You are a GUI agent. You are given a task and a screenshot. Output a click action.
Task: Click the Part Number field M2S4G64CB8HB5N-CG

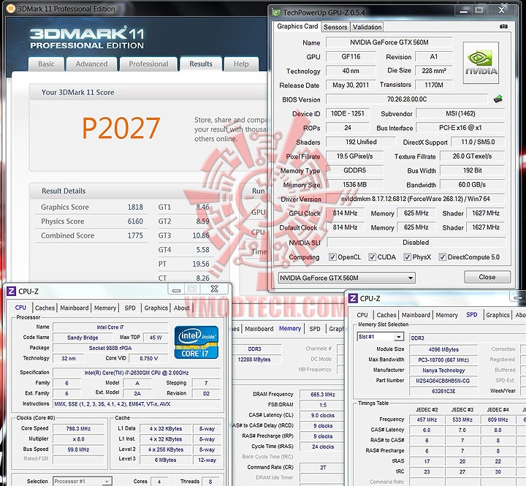click(x=443, y=381)
